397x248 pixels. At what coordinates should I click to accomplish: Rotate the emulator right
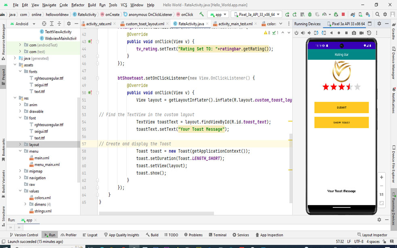click(324, 33)
